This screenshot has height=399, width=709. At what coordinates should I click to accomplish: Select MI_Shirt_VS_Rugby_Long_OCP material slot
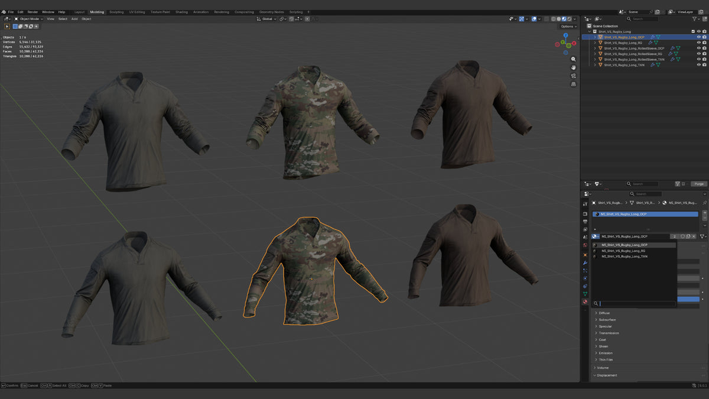(x=645, y=214)
